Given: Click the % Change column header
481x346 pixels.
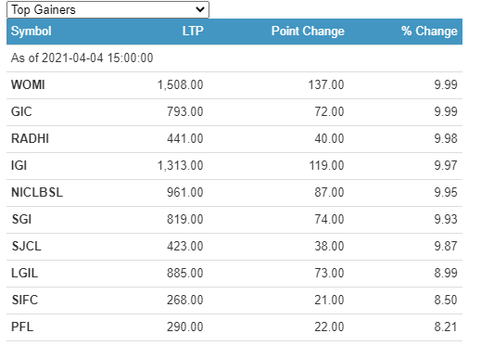Looking at the screenshot, I should click(429, 32).
